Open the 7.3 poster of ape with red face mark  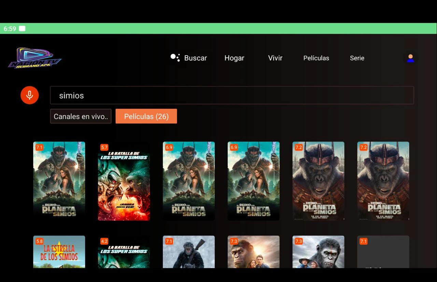[x=319, y=252]
